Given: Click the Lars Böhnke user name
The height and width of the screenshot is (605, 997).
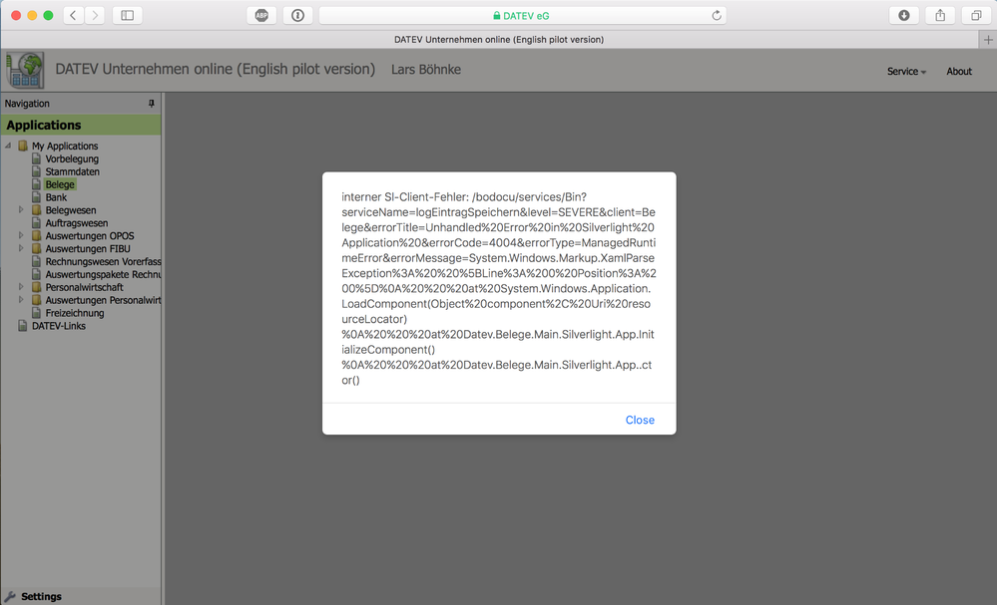Looking at the screenshot, I should point(426,69).
